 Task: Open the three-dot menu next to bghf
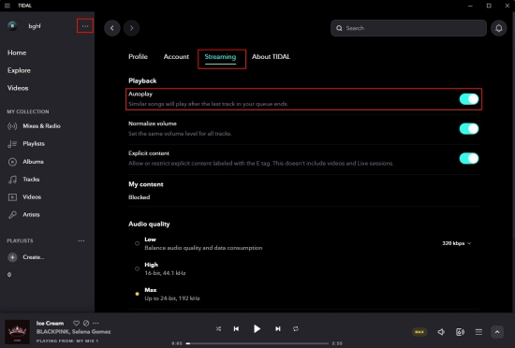(85, 26)
